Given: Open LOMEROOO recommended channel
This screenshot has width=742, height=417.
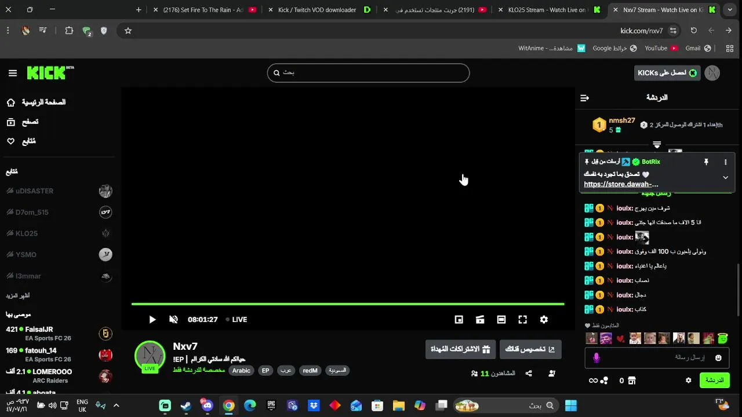Looking at the screenshot, I should pyautogui.click(x=58, y=376).
